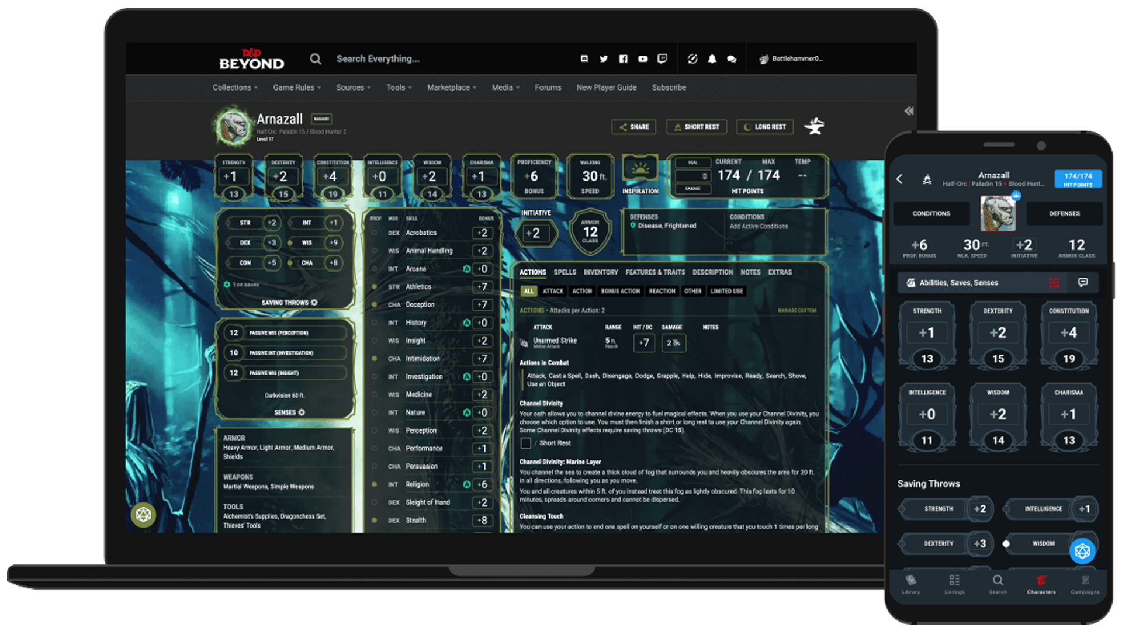Open the Marketplace dropdown menu
This screenshot has width=1122, height=631.
pyautogui.click(x=451, y=88)
